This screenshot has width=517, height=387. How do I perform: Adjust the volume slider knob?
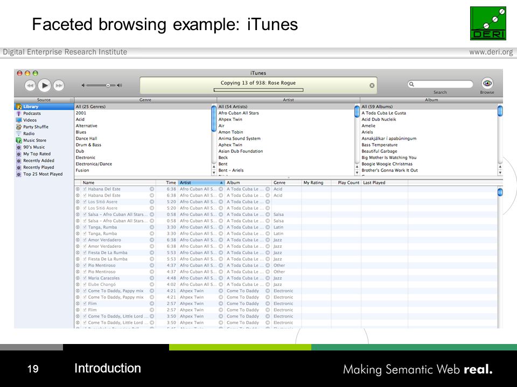[108, 85]
